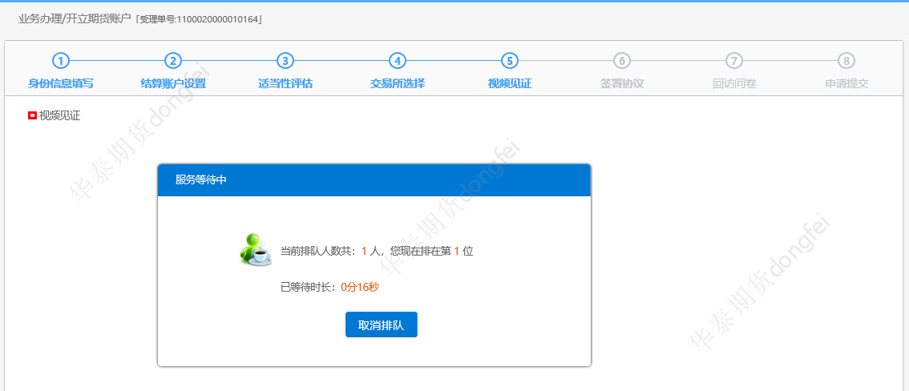Click the numbered circle for step 4
The width and height of the screenshot is (909, 391).
click(x=398, y=61)
